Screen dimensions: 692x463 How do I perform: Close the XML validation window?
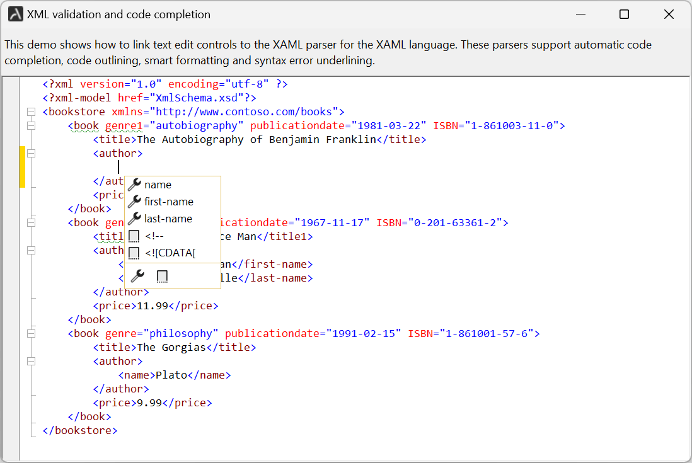coord(669,14)
